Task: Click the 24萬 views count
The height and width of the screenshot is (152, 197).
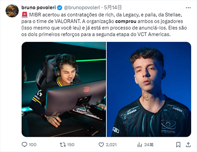Action: [149, 145]
